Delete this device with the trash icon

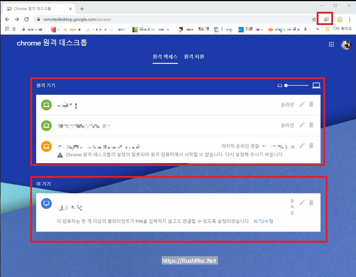pos(311,202)
